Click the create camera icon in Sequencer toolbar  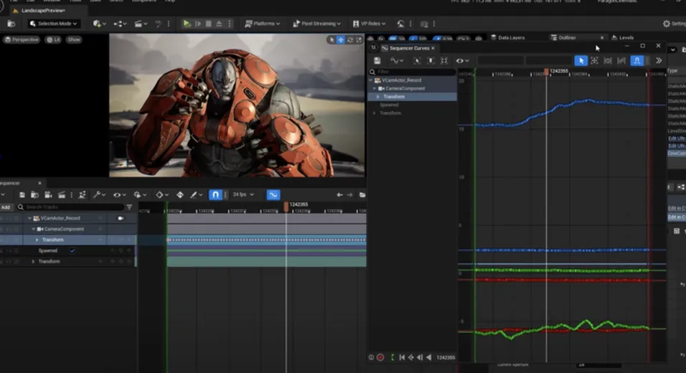click(48, 195)
